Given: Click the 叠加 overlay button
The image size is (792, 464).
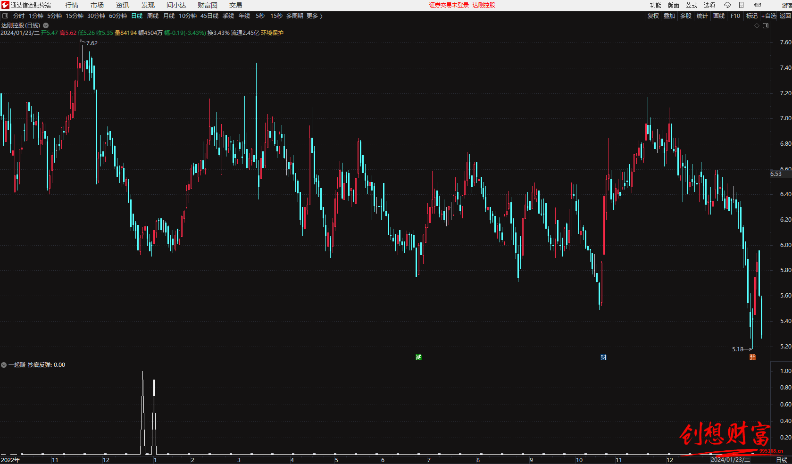Looking at the screenshot, I should coord(669,16).
